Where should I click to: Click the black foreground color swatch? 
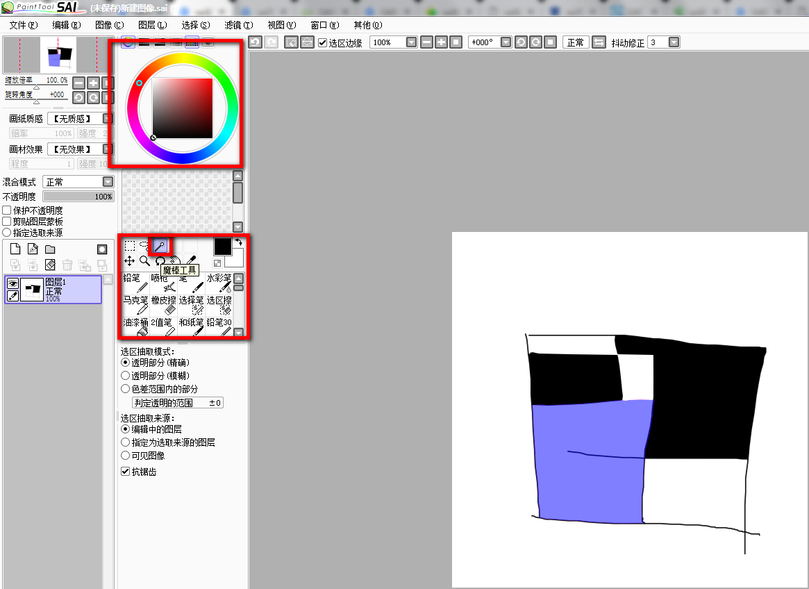222,247
